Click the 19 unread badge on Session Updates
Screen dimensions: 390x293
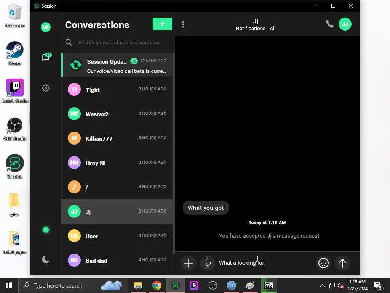[134, 61]
